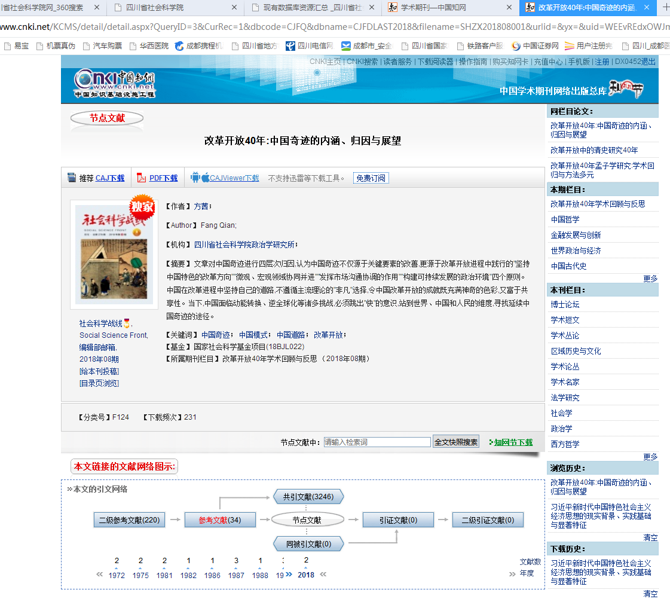Screen dimensions: 670x602
Task: Click the 华西医院 bookmark icon
Action: click(x=132, y=46)
